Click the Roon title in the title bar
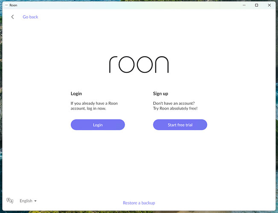The height and width of the screenshot is (213, 278). tap(13, 5)
